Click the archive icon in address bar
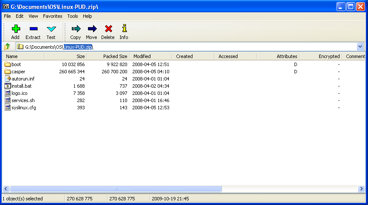368x205 pixels. click(x=20, y=47)
